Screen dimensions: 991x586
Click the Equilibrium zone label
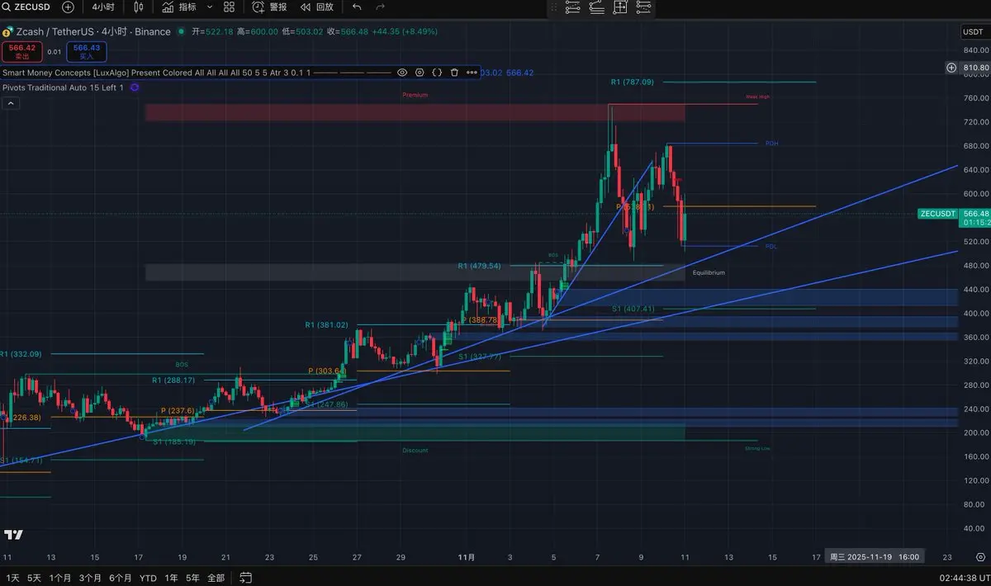709,272
